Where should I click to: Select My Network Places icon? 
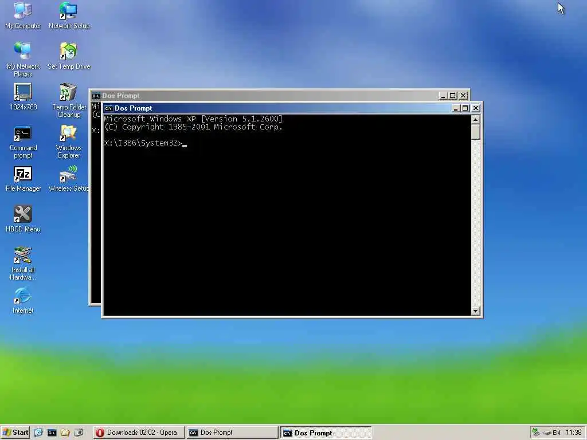23,60
